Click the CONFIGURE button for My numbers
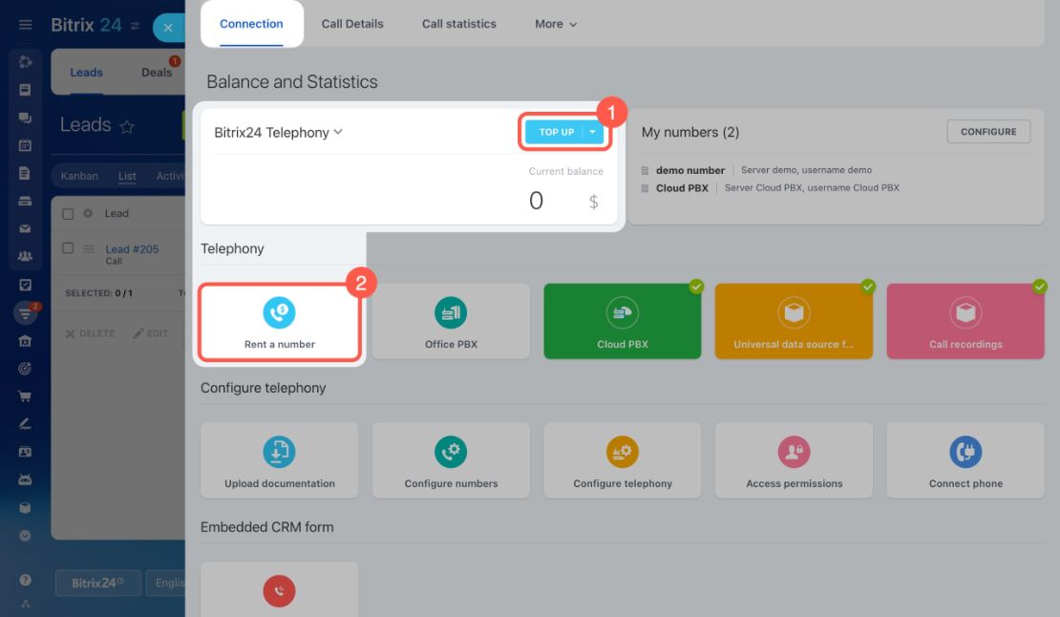The image size is (1060, 617). [988, 132]
